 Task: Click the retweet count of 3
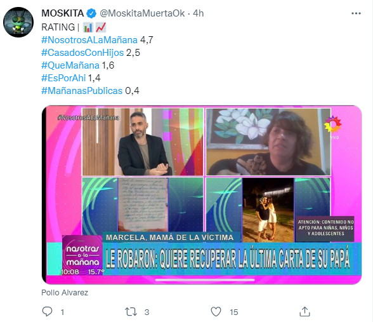tap(147, 312)
